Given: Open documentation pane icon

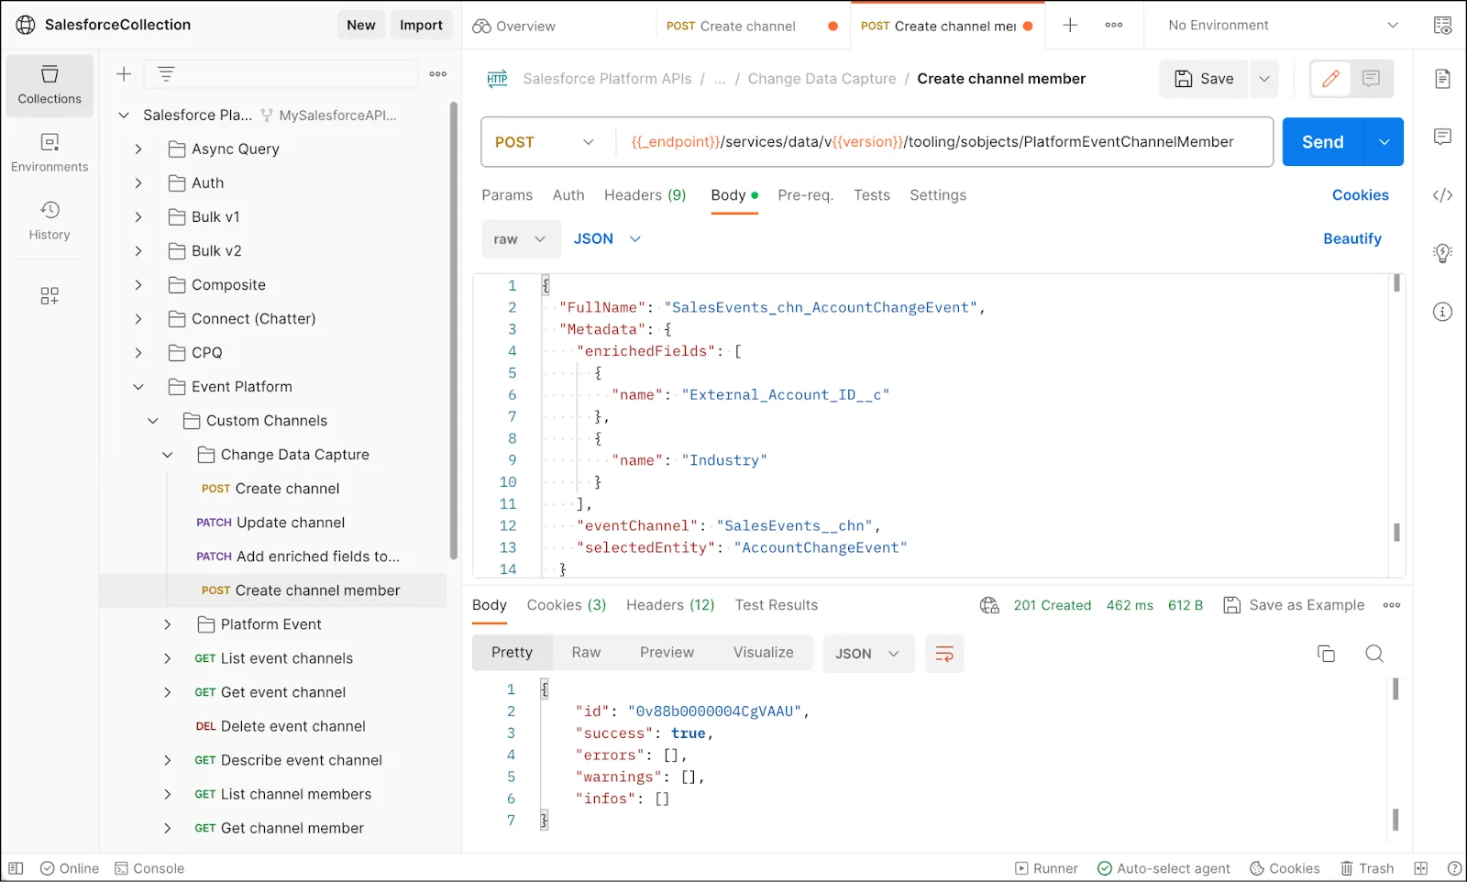Looking at the screenshot, I should tap(1442, 79).
